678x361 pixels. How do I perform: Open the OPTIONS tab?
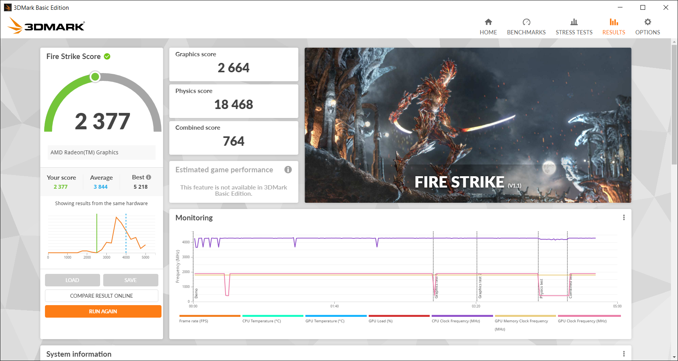pos(648,27)
